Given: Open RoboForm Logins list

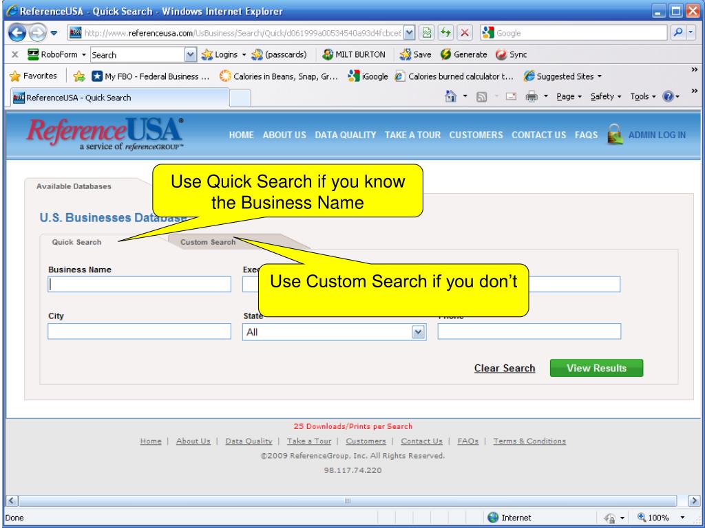Looking at the screenshot, I should point(224,54).
